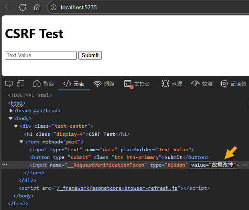Image resolution: width=249 pixels, height=210 pixels.
Task: Reload the page with the refresh icon
Action: click(x=23, y=7)
